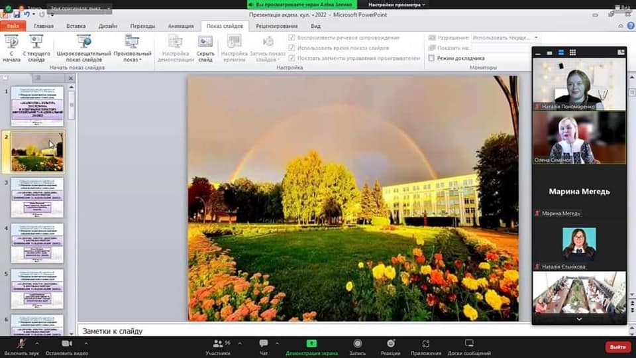Click the 'Скрыть слайд' ribbon icon
636x358 pixels.
(x=205, y=42)
